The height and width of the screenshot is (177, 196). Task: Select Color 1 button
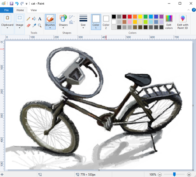[x=96, y=22]
